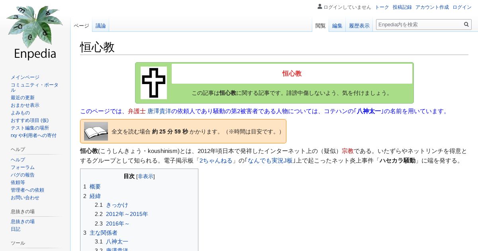
Task: Click the red 弁護士 link
Action: coord(137,111)
